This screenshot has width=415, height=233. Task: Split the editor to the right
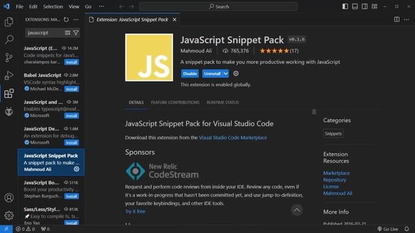click(x=397, y=19)
